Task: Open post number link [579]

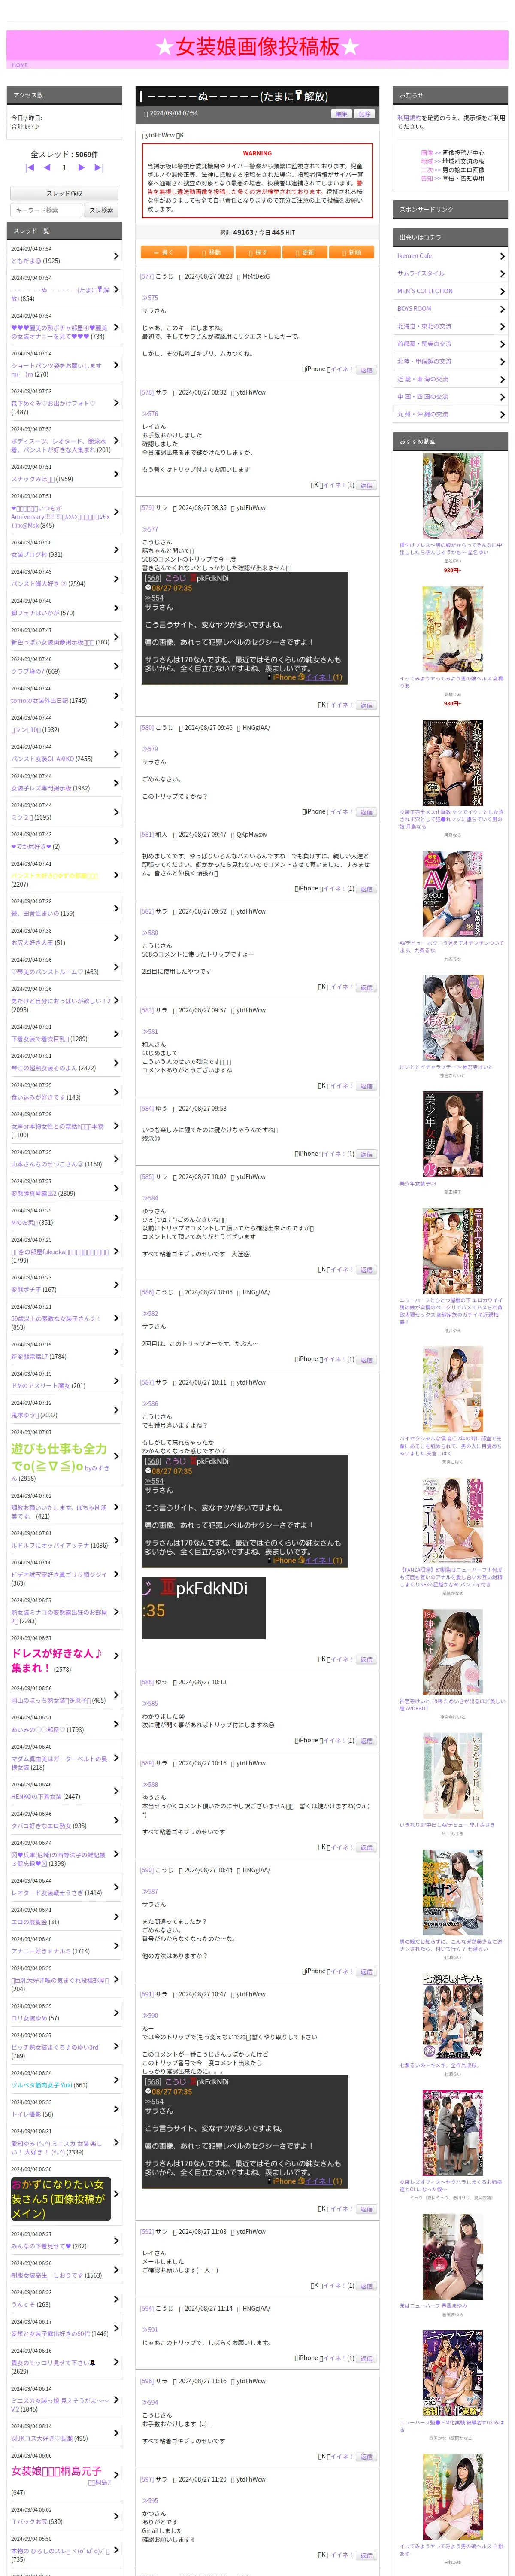Action: [x=147, y=508]
